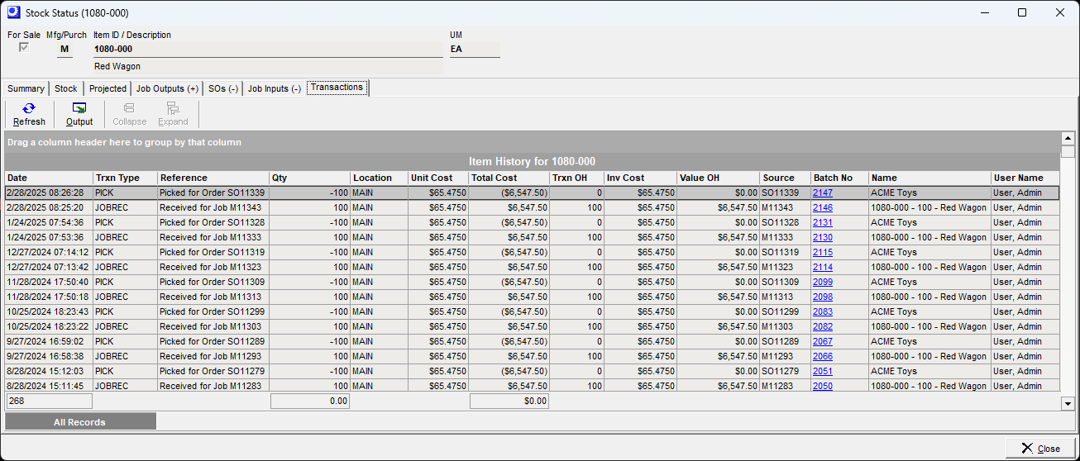Viewport: 1080px width, 461px height.
Task: Click the Collapse toolbar icon
Action: [129, 108]
